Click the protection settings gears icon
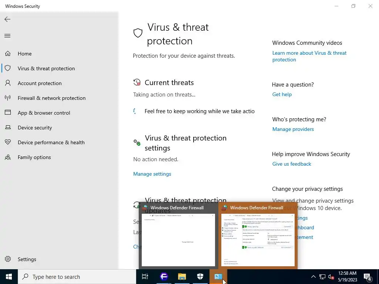 (x=137, y=142)
